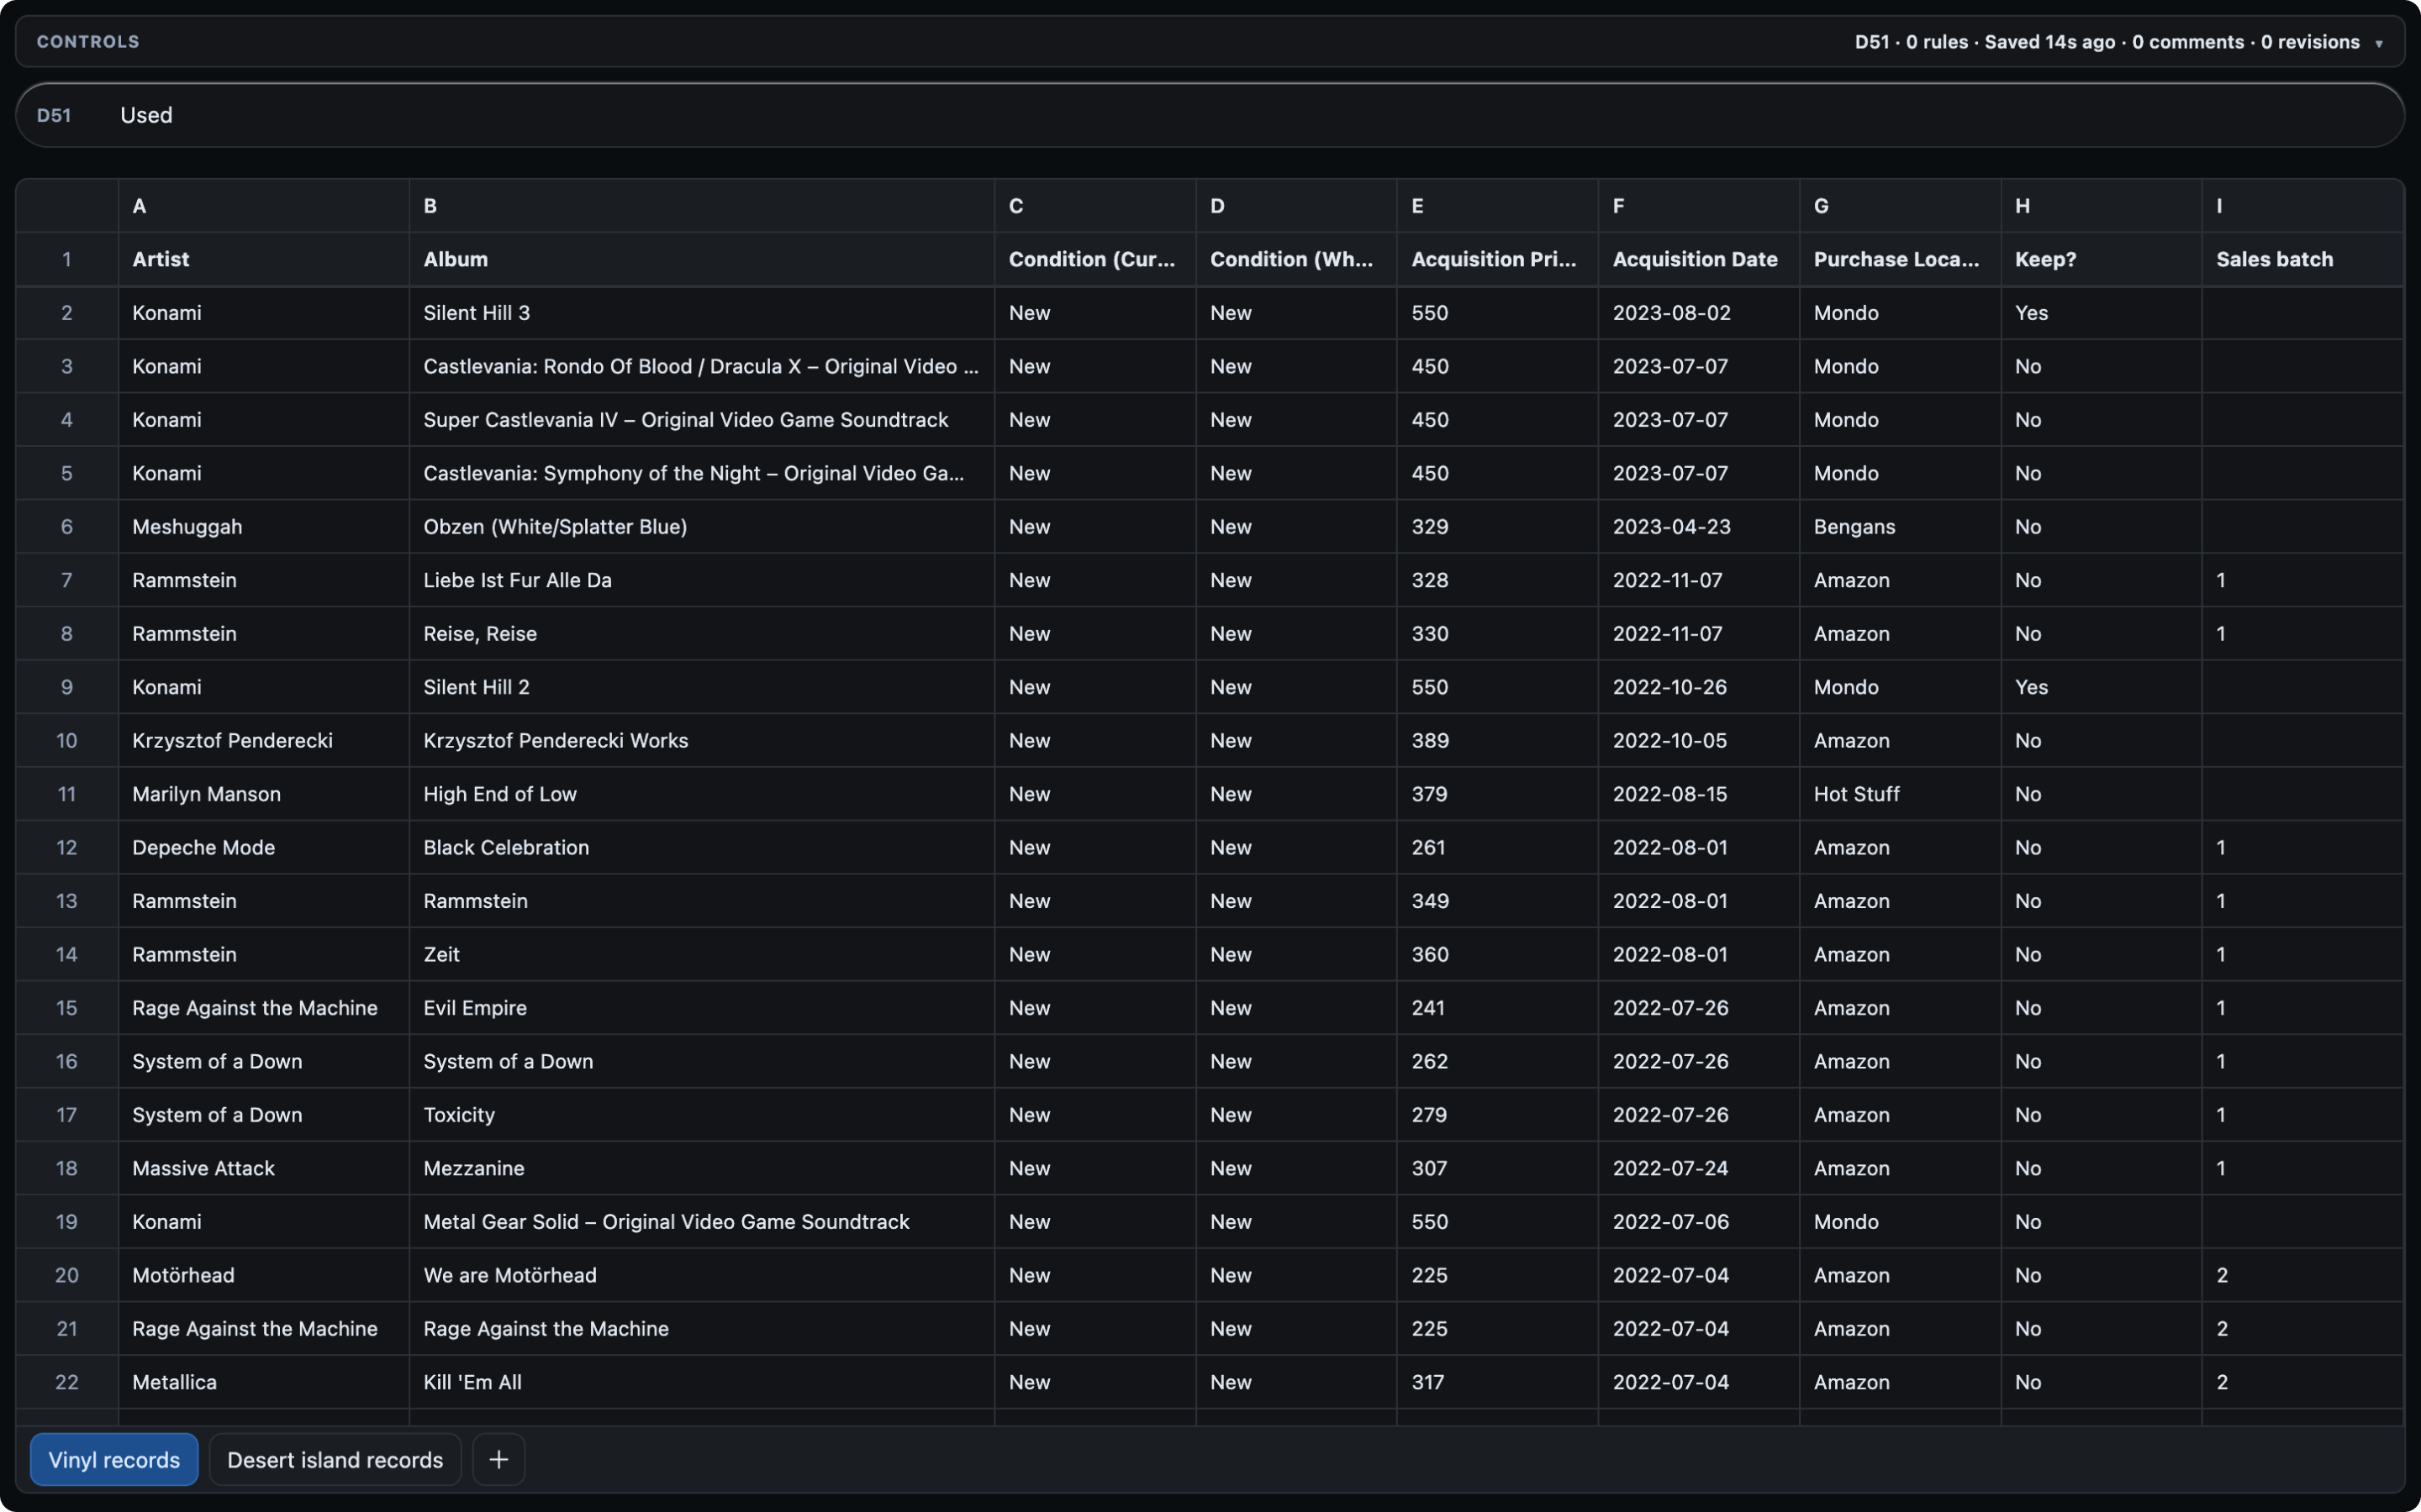Select the Kill 'Em All cell

(701, 1382)
